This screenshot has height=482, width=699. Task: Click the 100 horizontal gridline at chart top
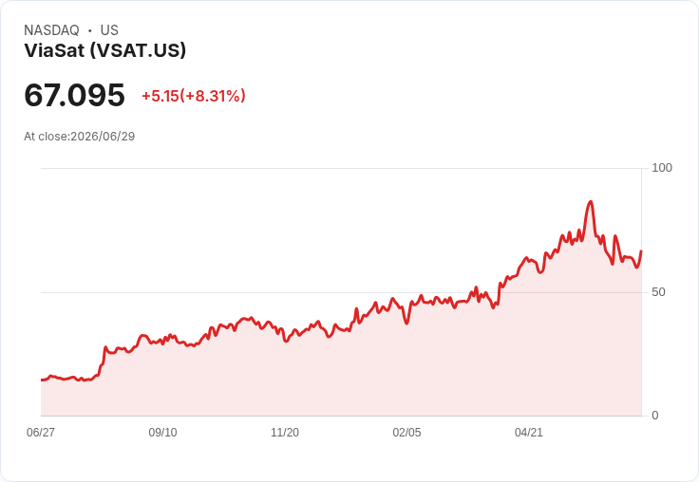point(342,168)
